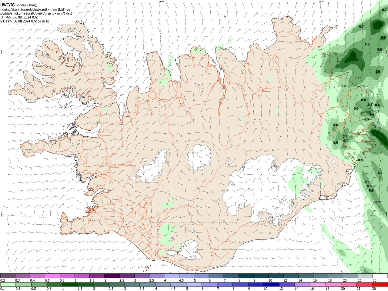Click the '0.4' label under upper legend row
388x291 pixels.
32,280
